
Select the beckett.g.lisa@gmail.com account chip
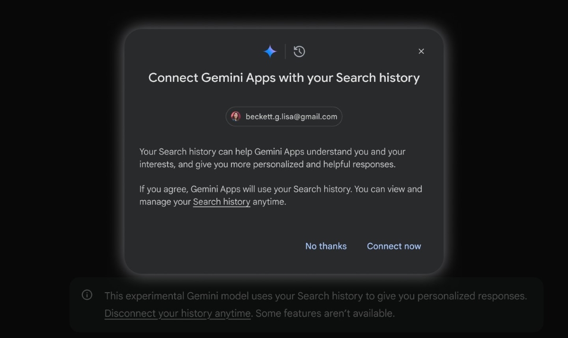pos(284,116)
